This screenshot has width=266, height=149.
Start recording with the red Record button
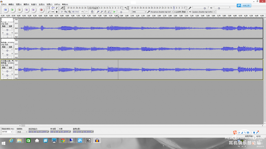(x=41, y=10)
